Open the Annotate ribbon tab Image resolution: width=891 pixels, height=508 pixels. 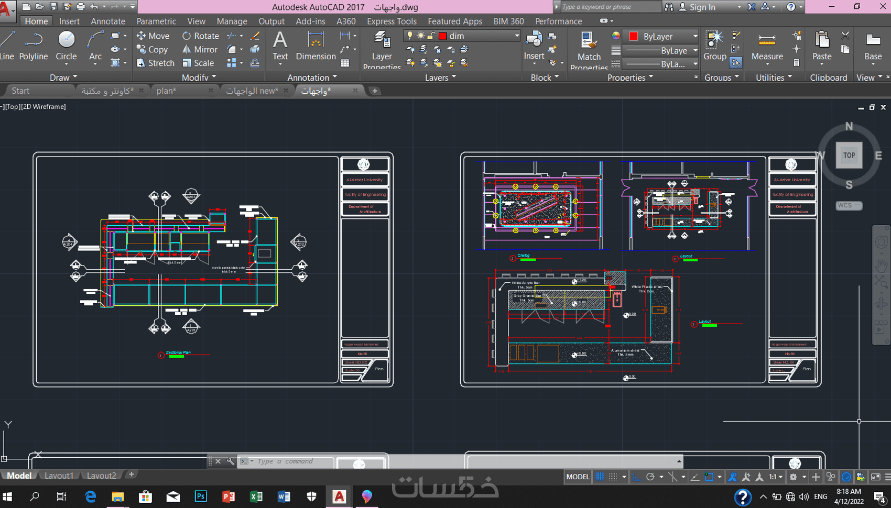(x=108, y=21)
